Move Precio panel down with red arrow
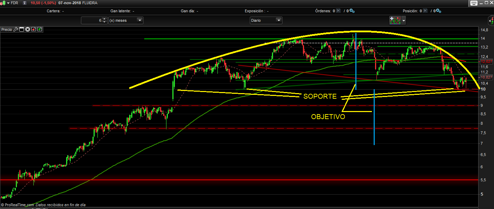This screenshot has width=494, height=209. coord(33,30)
